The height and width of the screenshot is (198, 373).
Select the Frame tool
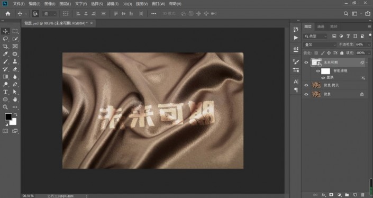(15, 47)
